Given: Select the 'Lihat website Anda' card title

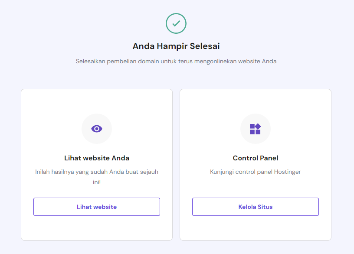Looking at the screenshot, I should click(x=96, y=158).
